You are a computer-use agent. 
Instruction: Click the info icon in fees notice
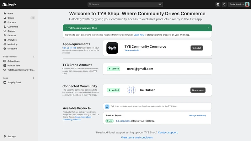coord(107,107)
